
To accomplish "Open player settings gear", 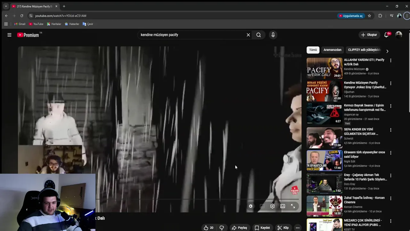I will 272,206.
